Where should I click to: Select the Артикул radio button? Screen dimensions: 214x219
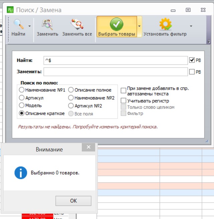(x=22, y=98)
